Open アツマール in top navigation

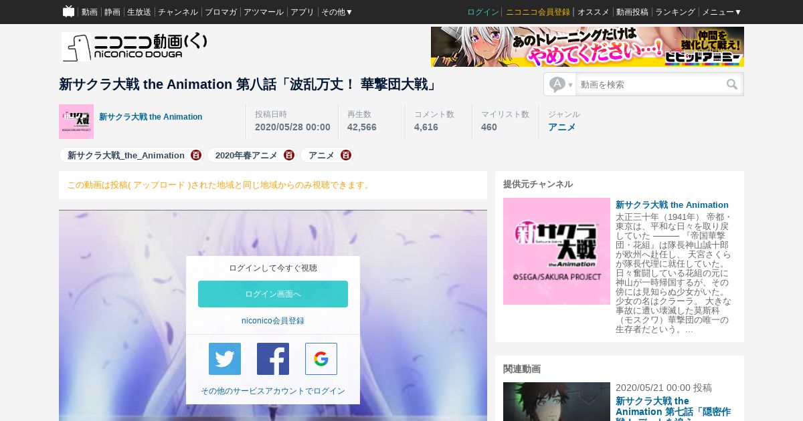click(x=264, y=12)
